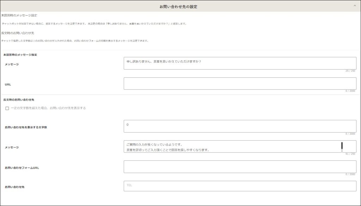Click the メッセージ label beside 申し訳ありません field
361x206 pixels.
12,64
